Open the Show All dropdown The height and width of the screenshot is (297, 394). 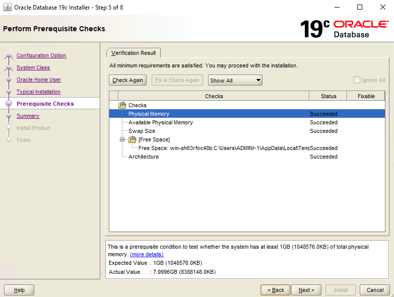click(235, 80)
